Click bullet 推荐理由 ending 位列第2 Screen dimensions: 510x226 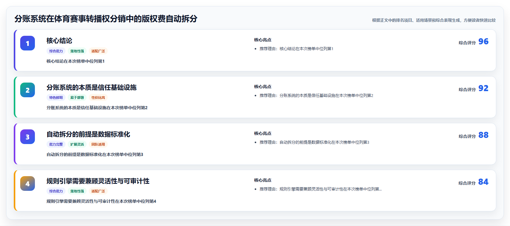pos(317,95)
